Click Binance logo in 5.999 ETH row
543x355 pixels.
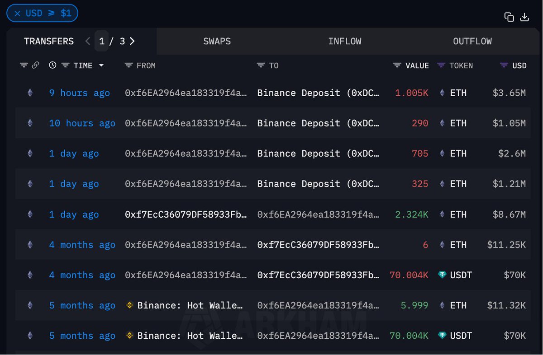[129, 305]
